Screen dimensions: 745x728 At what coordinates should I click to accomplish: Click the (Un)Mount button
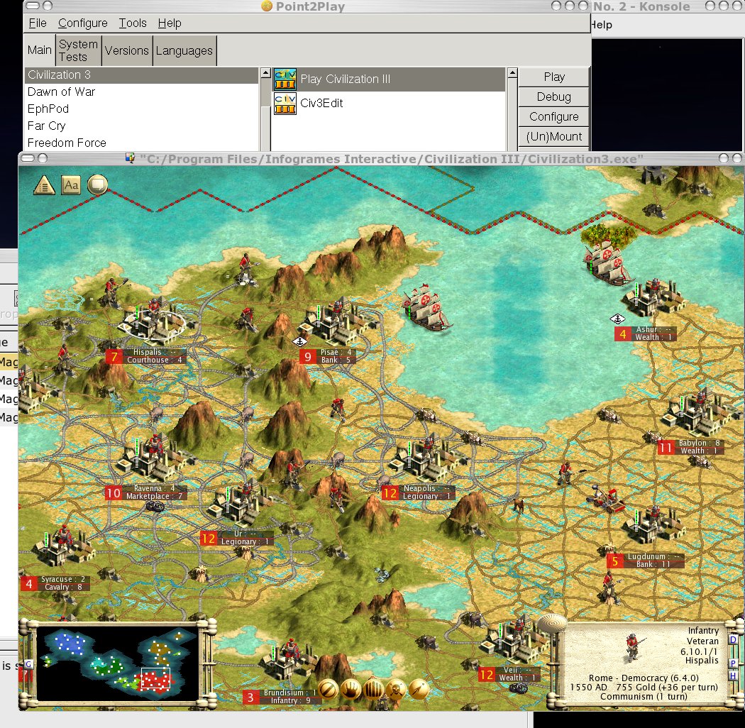click(554, 137)
